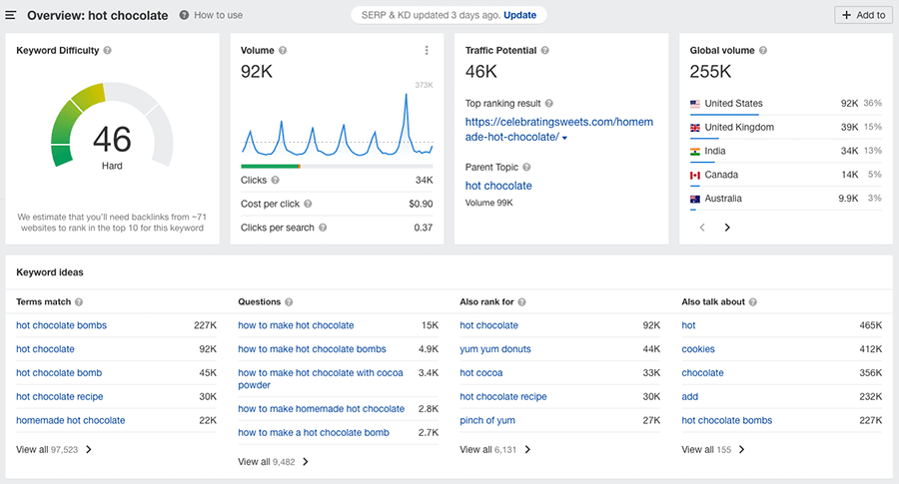Expand View all 155 also talk about
Image resolution: width=899 pixels, height=484 pixels.
713,450
